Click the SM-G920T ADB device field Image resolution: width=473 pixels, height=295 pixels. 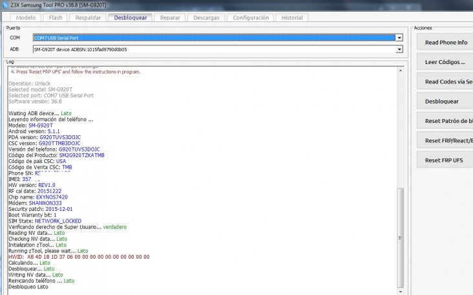click(214, 49)
